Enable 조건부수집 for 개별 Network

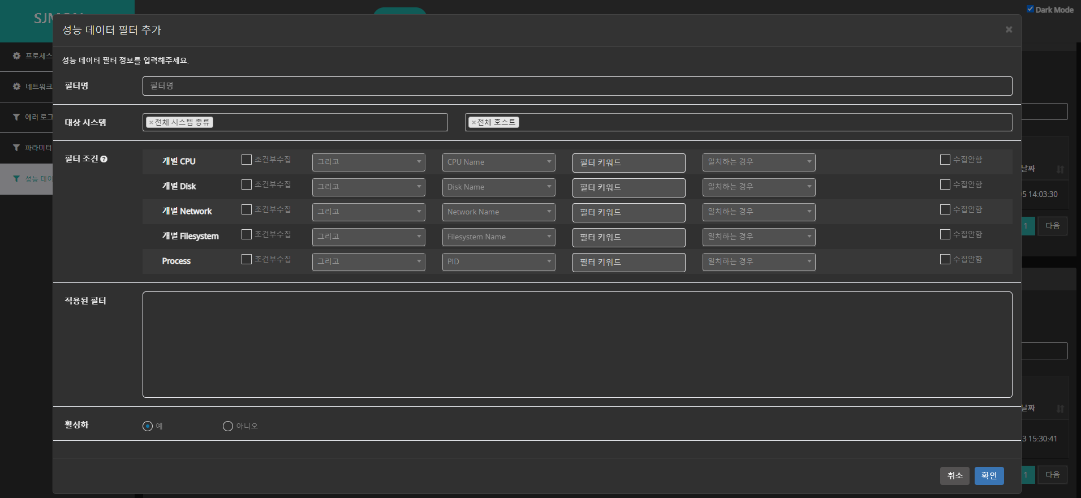(247, 209)
